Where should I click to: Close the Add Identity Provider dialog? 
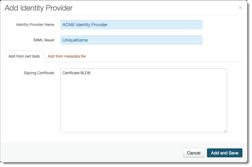click(x=240, y=8)
